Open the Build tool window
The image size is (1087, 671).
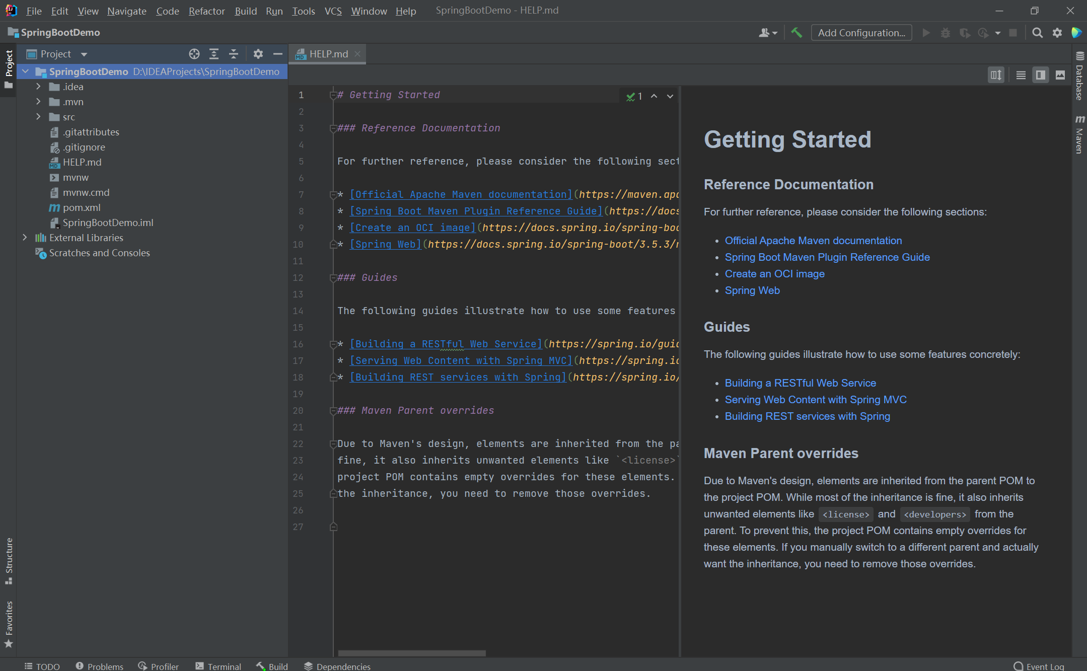tap(272, 666)
